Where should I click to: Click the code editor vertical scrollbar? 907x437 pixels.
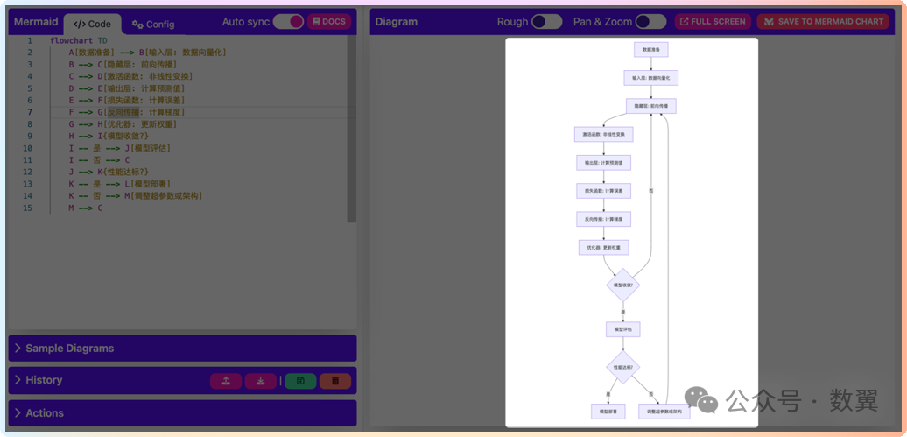pos(352,129)
